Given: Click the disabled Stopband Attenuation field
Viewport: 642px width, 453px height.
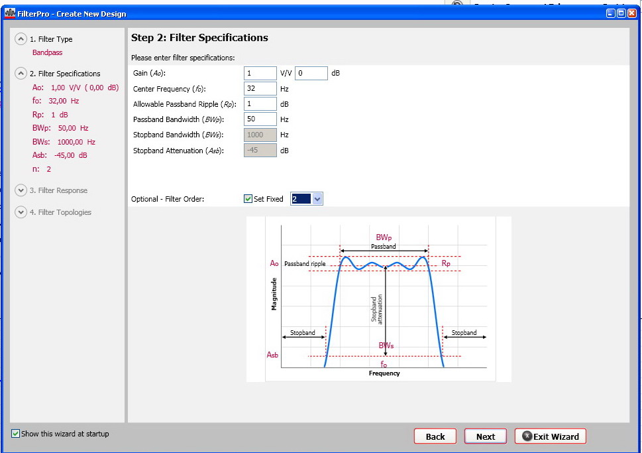Looking at the screenshot, I should click(260, 150).
